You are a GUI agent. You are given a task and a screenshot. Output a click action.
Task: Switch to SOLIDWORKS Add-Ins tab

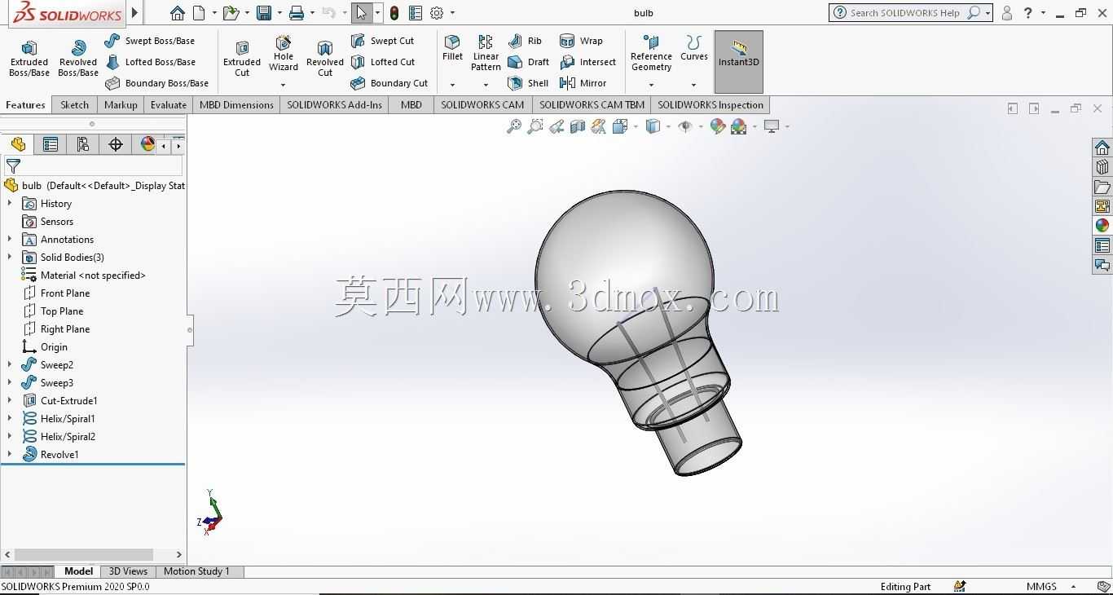(334, 105)
